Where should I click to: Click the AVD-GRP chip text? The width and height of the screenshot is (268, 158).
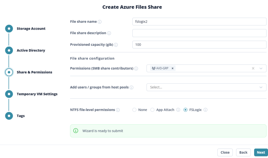162,68
